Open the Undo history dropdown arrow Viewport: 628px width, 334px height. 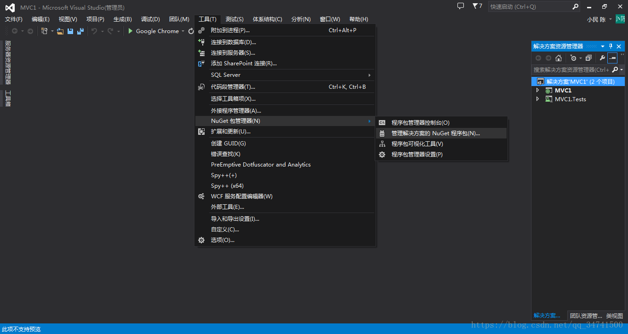(x=102, y=31)
